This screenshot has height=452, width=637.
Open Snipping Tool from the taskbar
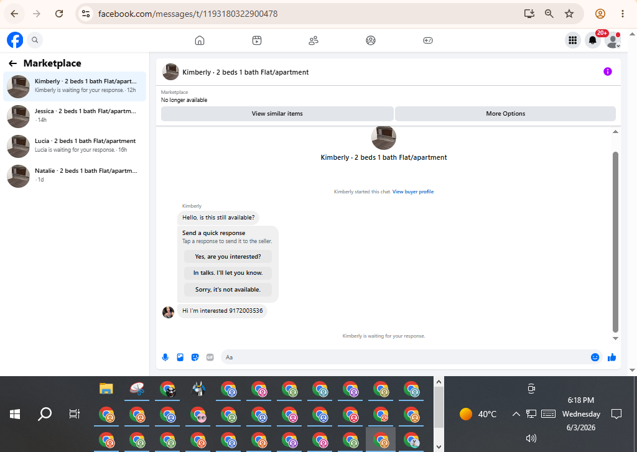click(137, 389)
